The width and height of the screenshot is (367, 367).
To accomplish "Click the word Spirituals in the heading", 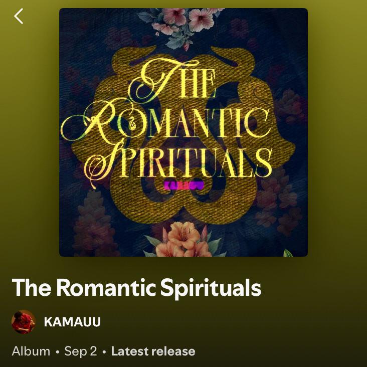I will coord(211,288).
